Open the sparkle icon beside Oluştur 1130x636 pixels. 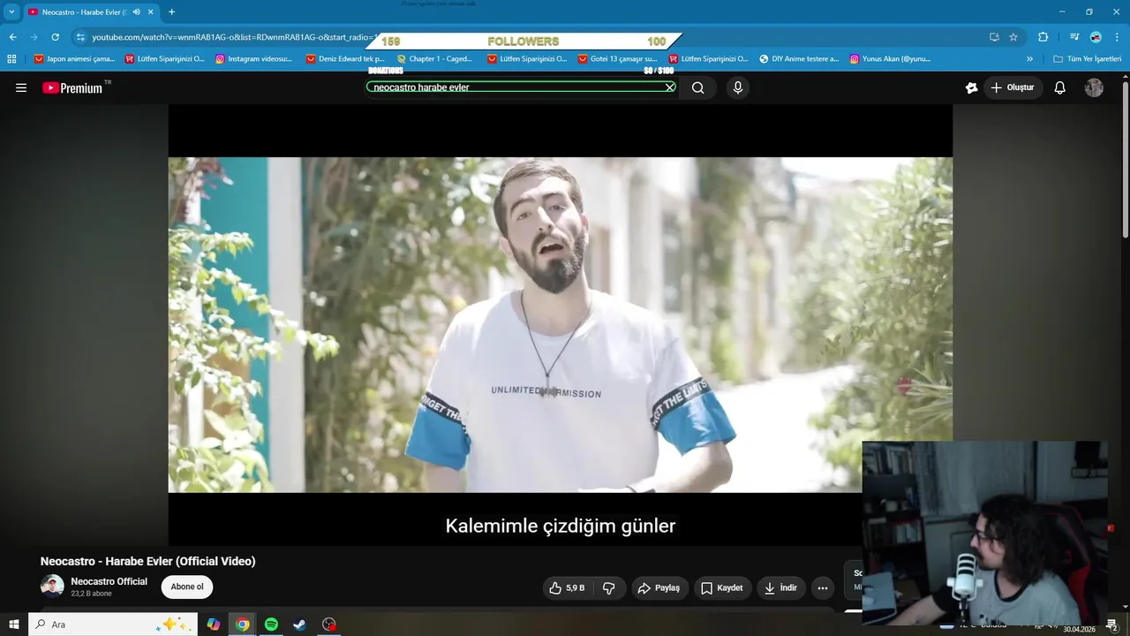[971, 87]
